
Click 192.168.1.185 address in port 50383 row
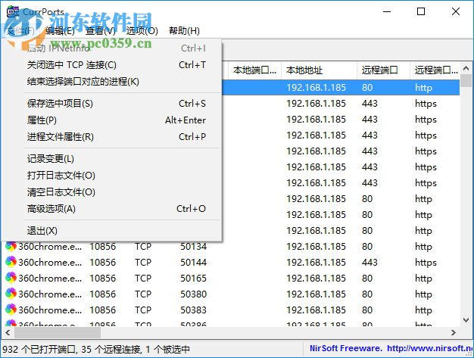coord(316,310)
